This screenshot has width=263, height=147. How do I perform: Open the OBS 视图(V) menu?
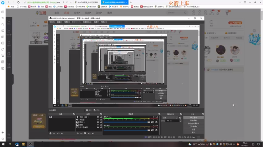pos(67,22)
